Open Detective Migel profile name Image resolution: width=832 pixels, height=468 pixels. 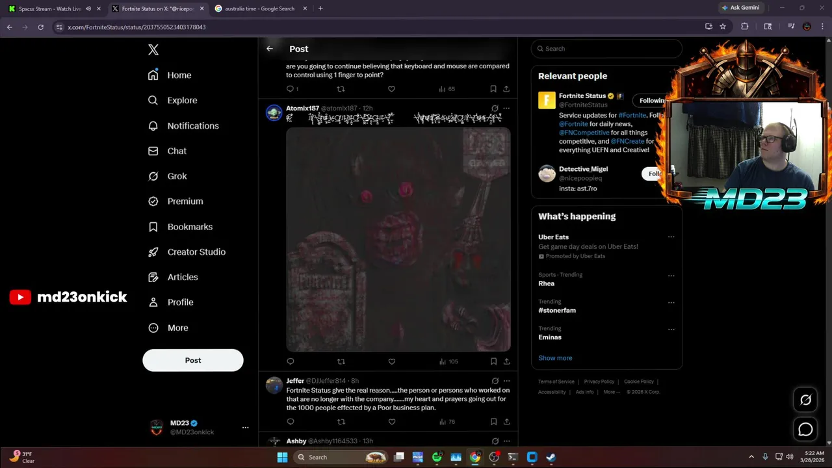point(583,169)
